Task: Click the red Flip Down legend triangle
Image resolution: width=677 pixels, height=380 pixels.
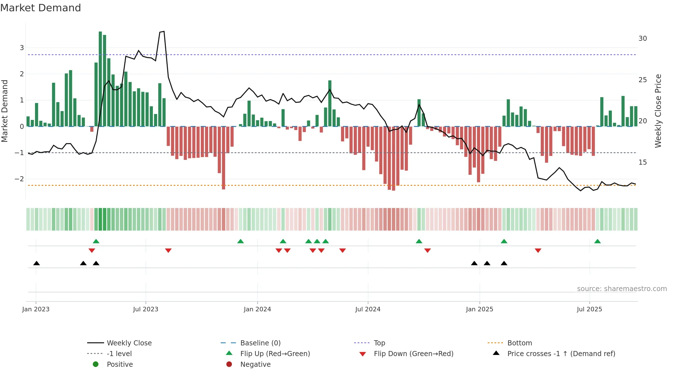Action: (363, 354)
